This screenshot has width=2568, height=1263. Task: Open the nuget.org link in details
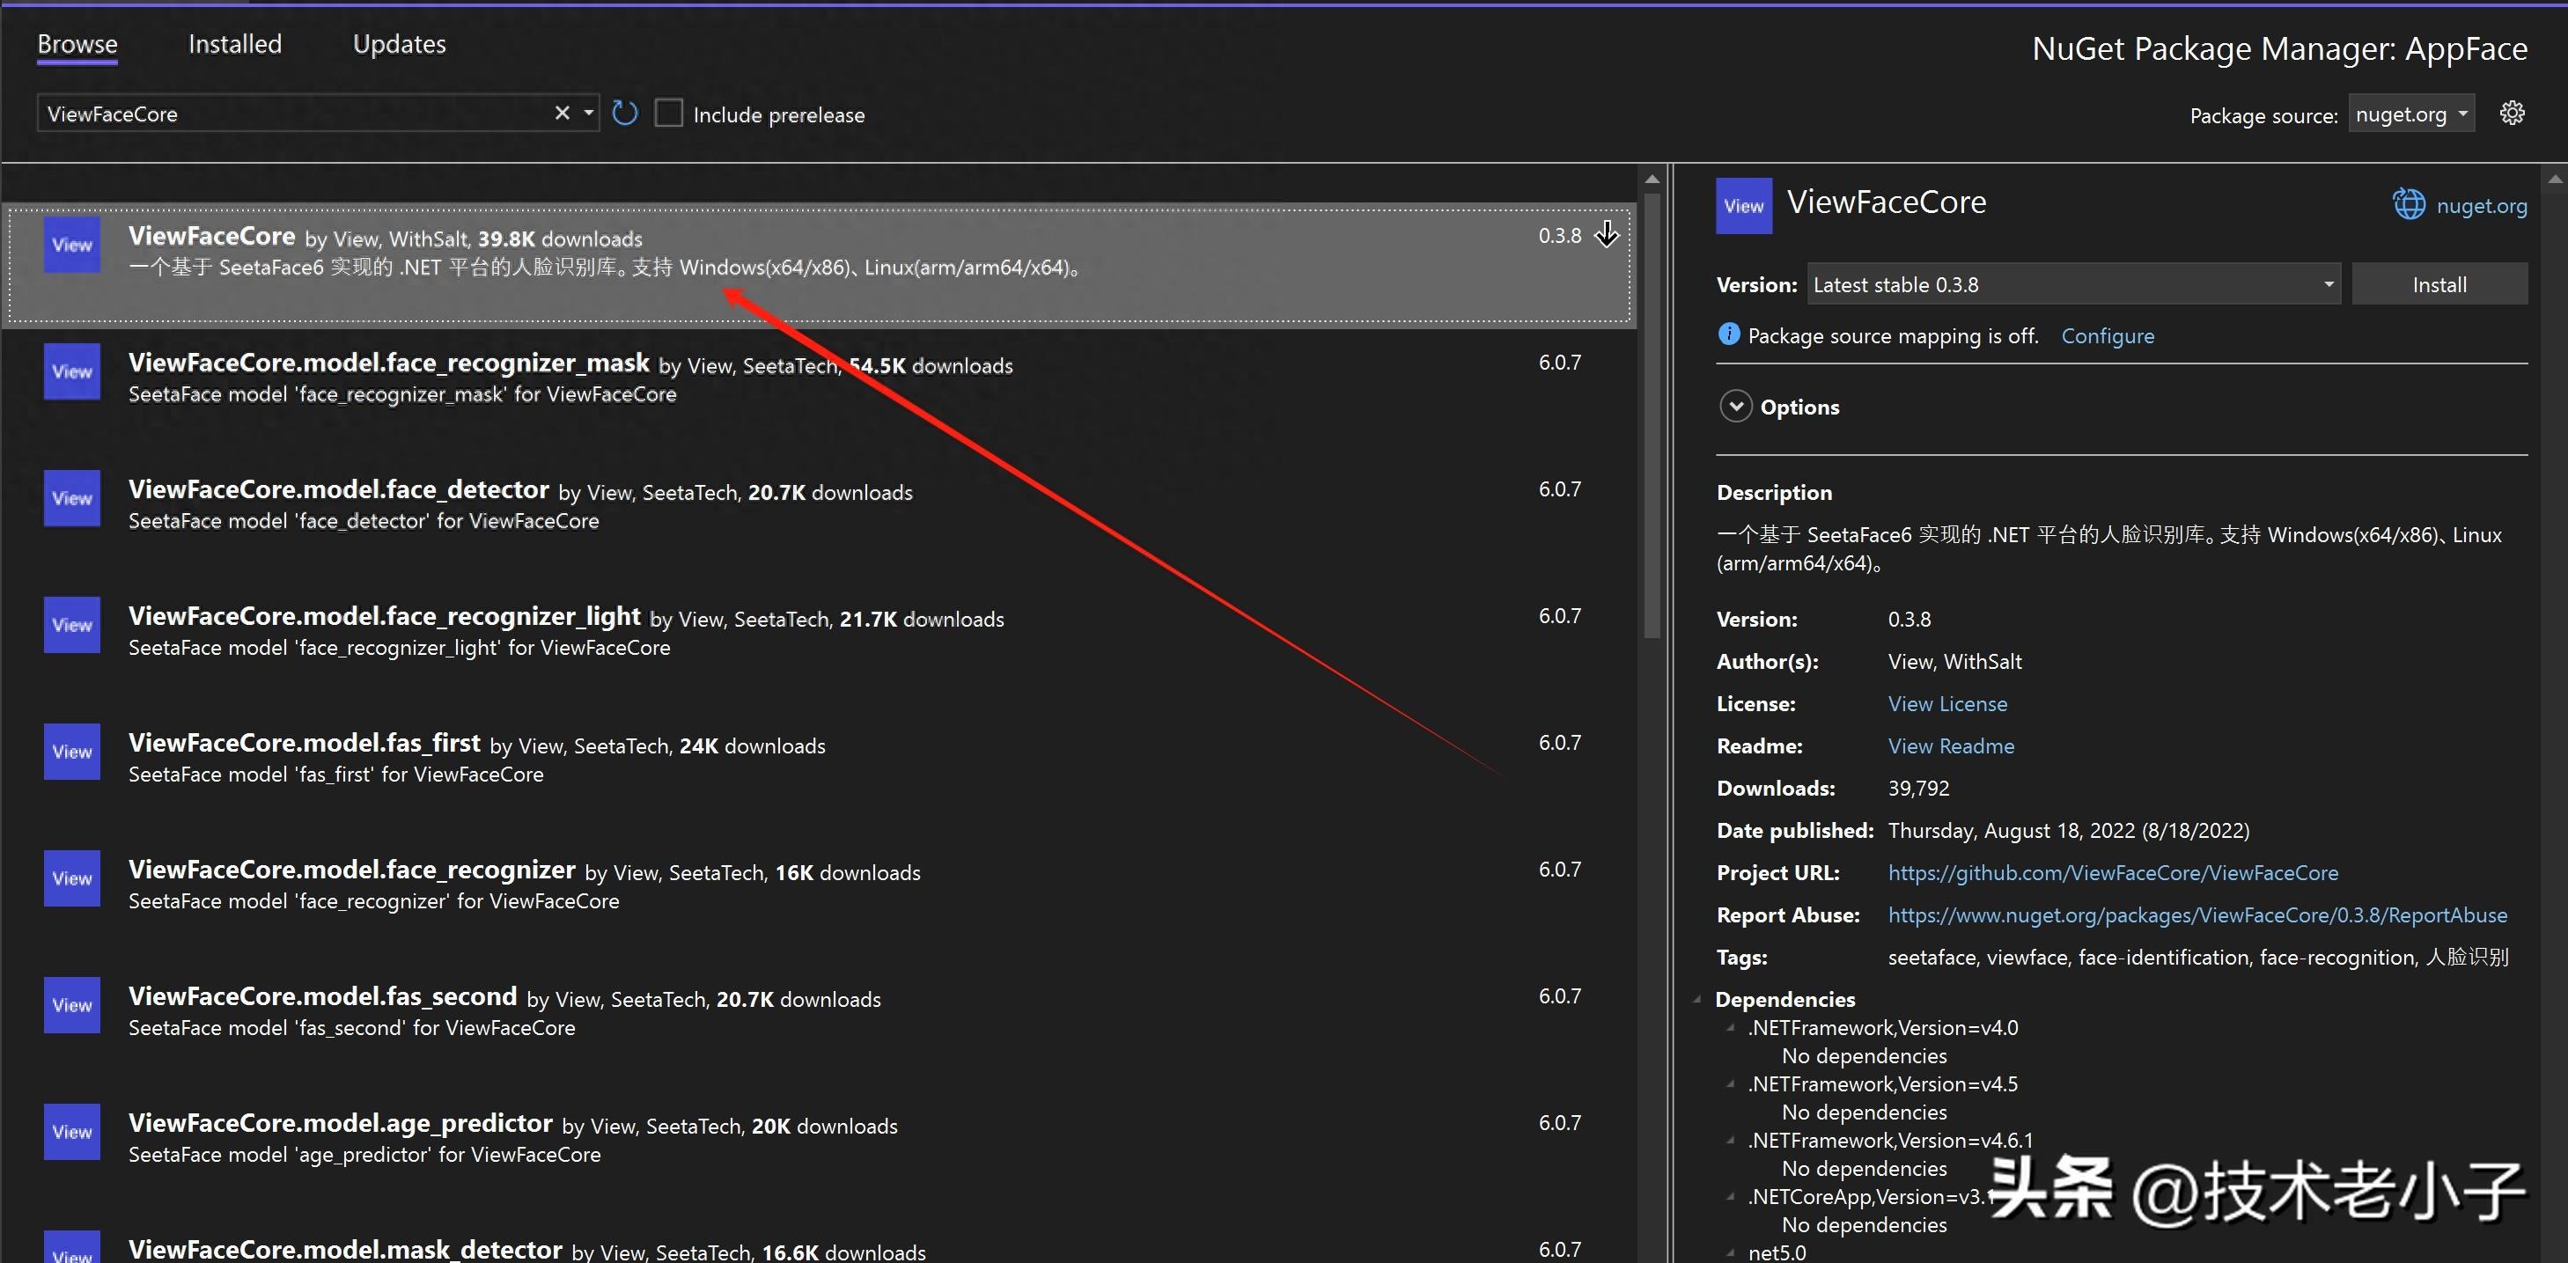coord(2481,206)
